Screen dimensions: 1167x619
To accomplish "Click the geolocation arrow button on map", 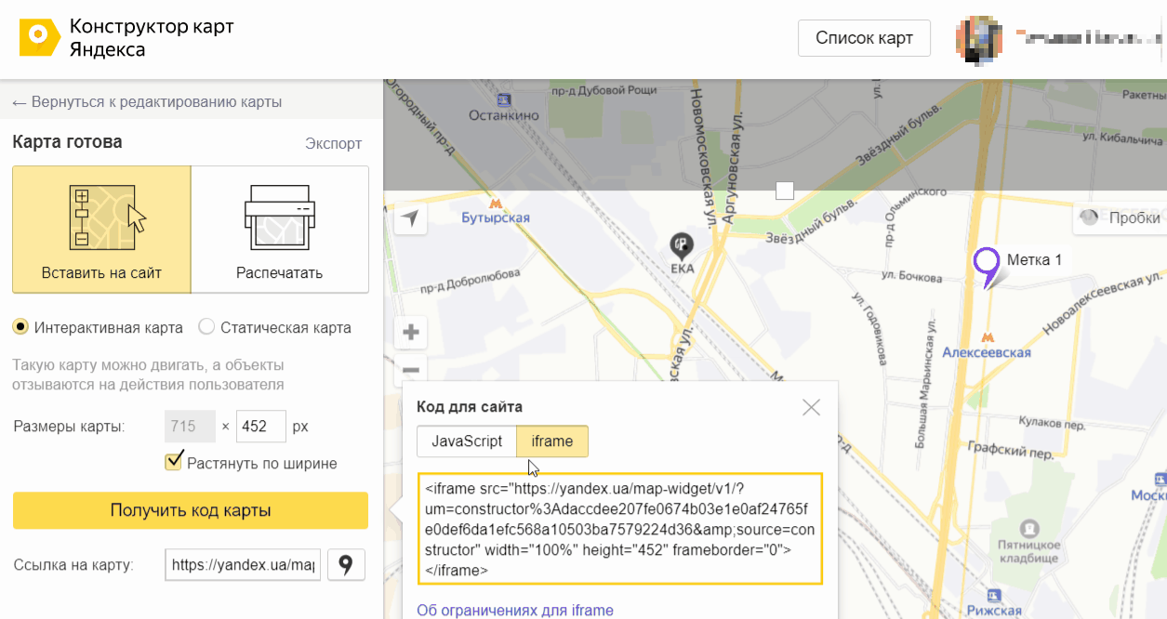I will (410, 219).
